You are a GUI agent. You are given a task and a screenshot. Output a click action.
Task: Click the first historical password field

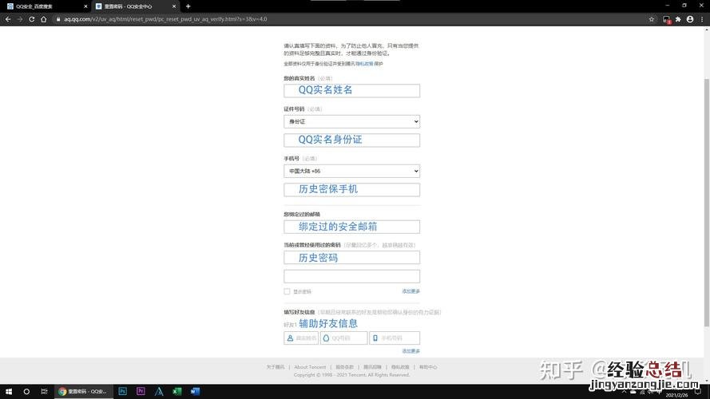coord(352,258)
